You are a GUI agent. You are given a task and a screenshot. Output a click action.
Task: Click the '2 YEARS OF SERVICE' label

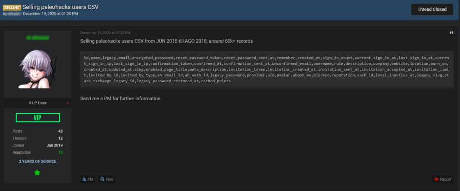(x=38, y=161)
